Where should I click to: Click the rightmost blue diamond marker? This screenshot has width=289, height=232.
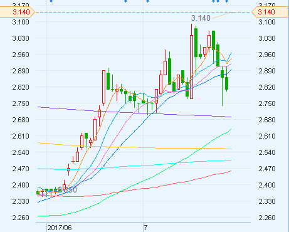(226, 1)
